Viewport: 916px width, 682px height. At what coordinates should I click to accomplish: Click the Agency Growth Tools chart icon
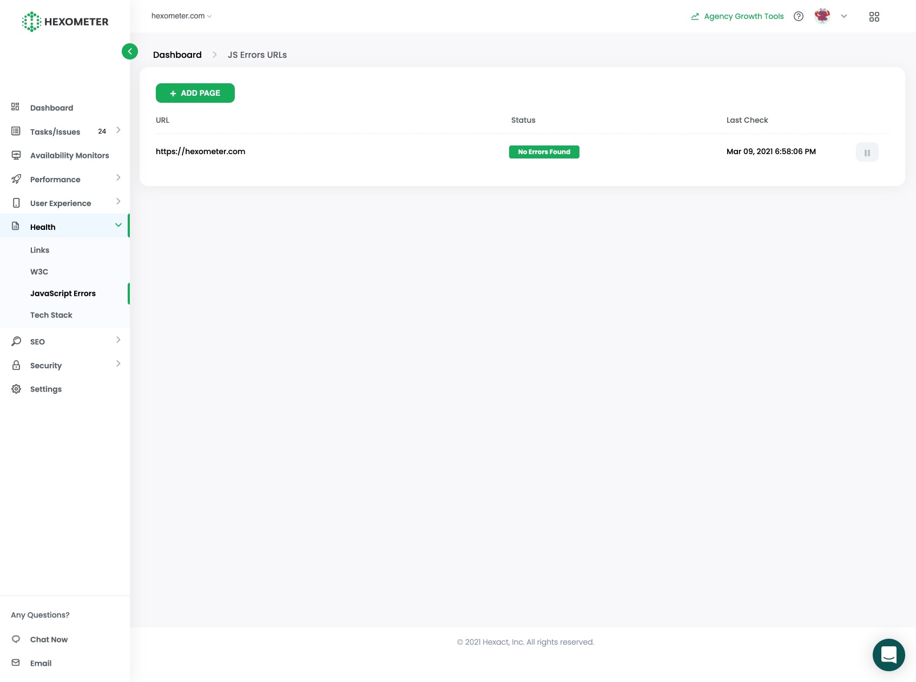pos(695,16)
